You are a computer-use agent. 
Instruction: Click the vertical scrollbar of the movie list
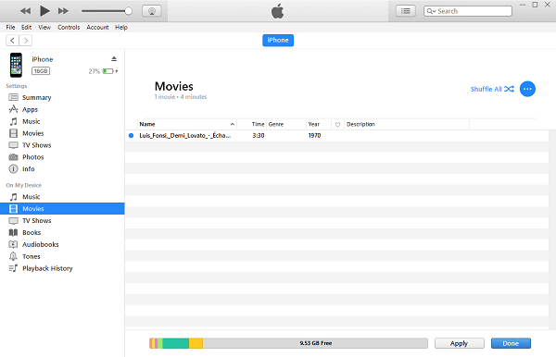pyautogui.click(x=552, y=228)
